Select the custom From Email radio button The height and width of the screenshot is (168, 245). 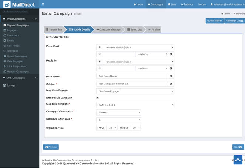[x=100, y=54]
